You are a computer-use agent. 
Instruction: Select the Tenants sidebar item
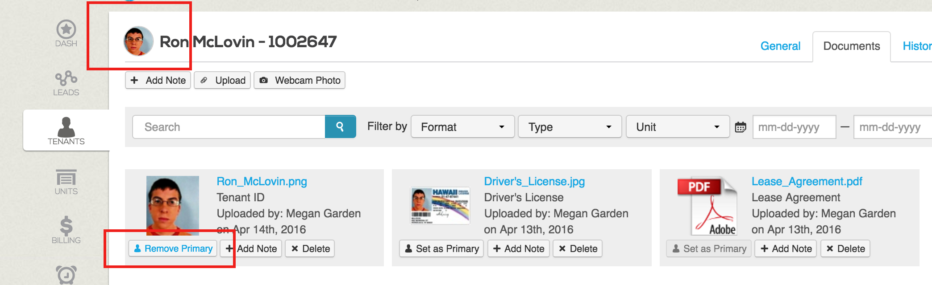tap(66, 130)
